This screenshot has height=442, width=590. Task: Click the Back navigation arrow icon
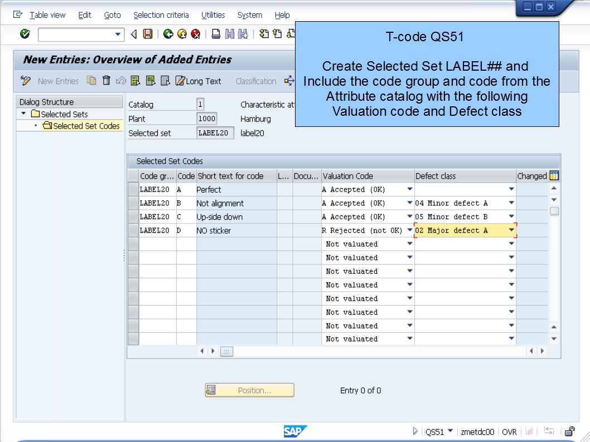click(x=168, y=34)
